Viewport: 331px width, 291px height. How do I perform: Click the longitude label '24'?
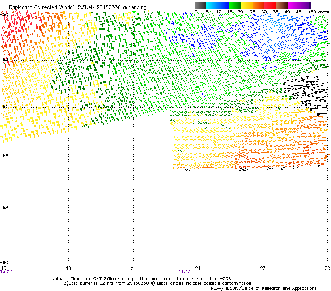tap(198, 268)
